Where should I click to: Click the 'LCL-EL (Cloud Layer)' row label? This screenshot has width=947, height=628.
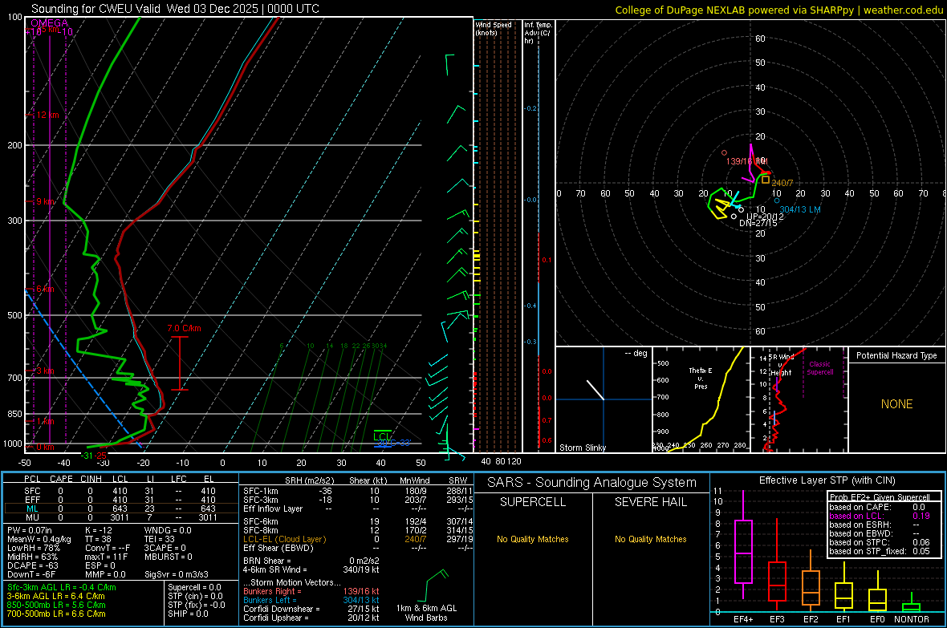coord(284,539)
